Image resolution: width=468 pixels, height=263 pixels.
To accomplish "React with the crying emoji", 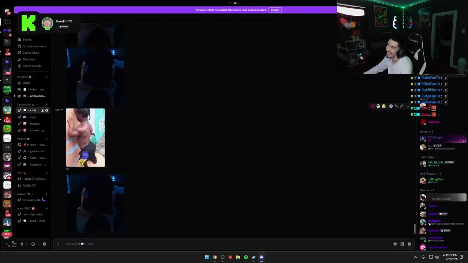I will (384, 106).
